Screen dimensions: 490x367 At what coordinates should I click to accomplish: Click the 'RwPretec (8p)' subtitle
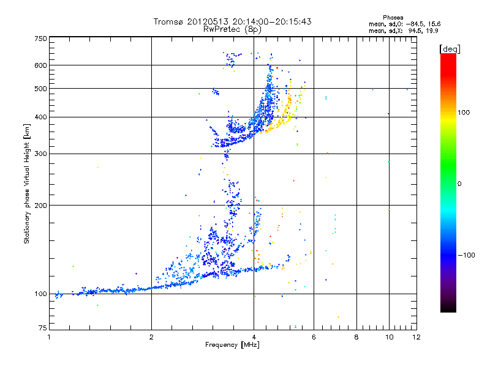pos(232,29)
